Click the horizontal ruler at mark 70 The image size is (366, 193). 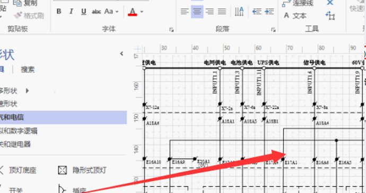(x=290, y=48)
